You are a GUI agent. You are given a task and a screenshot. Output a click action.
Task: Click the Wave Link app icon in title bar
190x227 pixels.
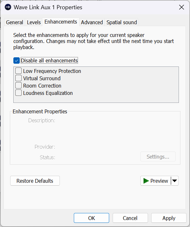tap(8, 7)
